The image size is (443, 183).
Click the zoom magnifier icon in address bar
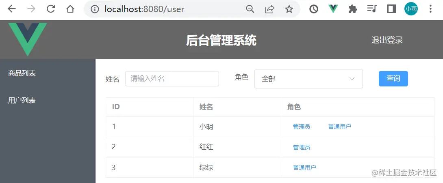[250, 9]
